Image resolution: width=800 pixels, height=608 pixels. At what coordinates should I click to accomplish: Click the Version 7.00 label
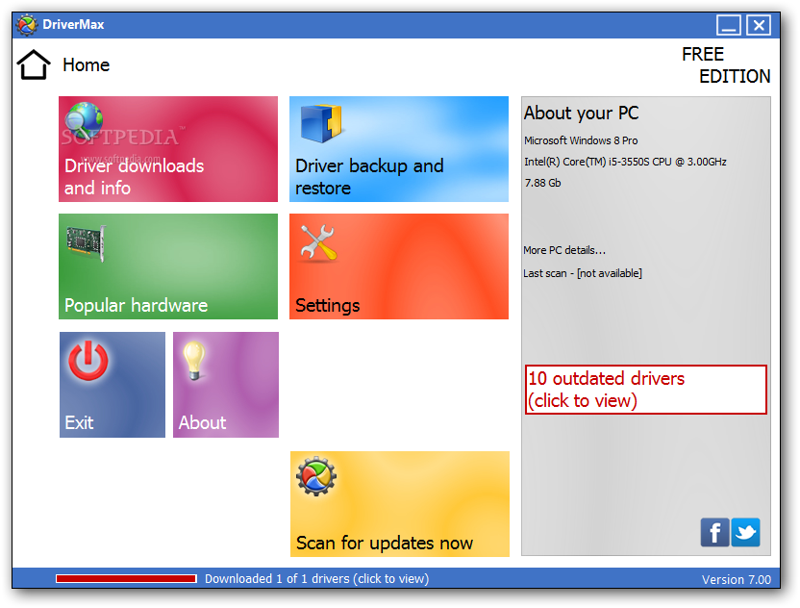click(737, 579)
